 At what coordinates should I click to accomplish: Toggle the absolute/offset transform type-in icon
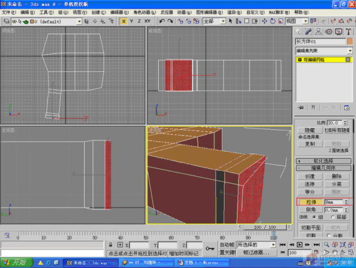[x=120, y=244]
